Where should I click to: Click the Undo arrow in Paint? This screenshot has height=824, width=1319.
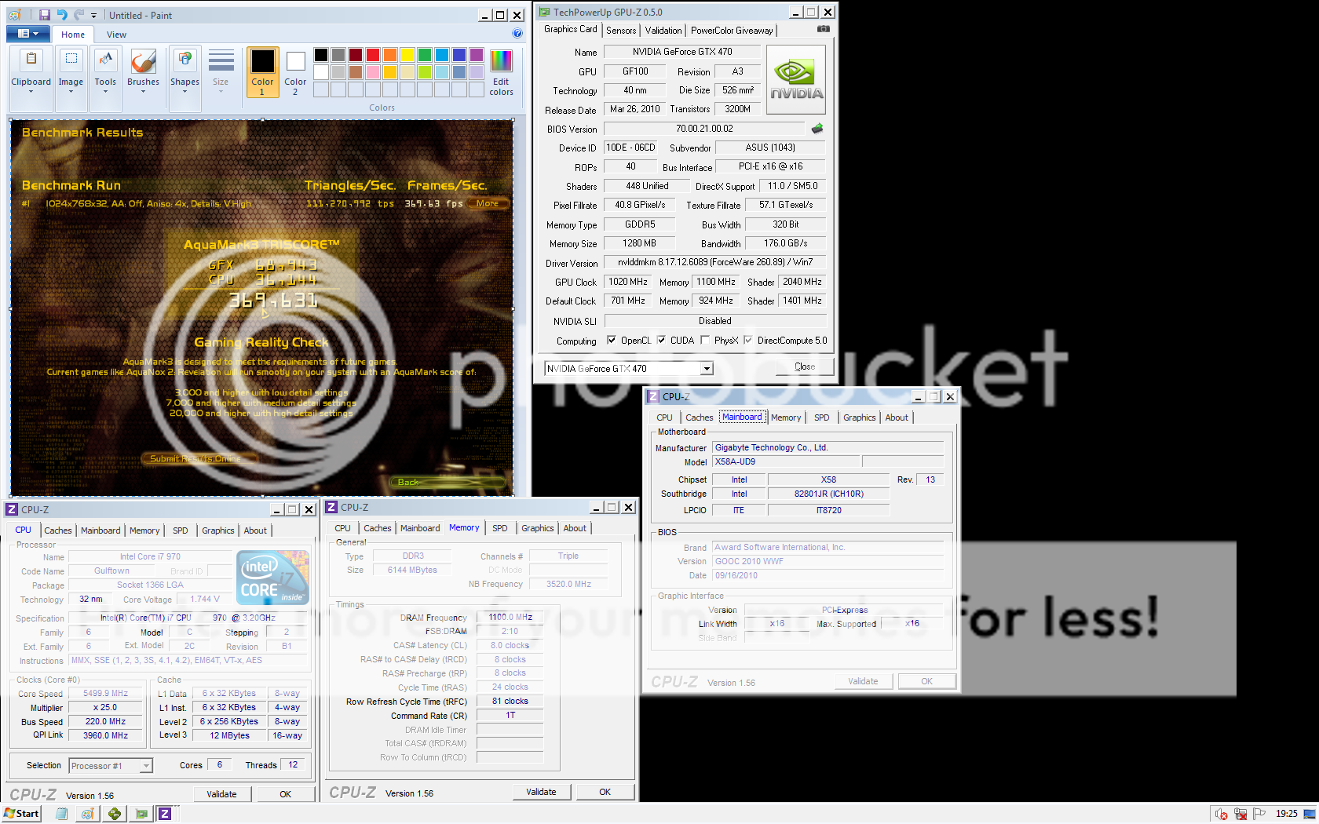coord(62,15)
